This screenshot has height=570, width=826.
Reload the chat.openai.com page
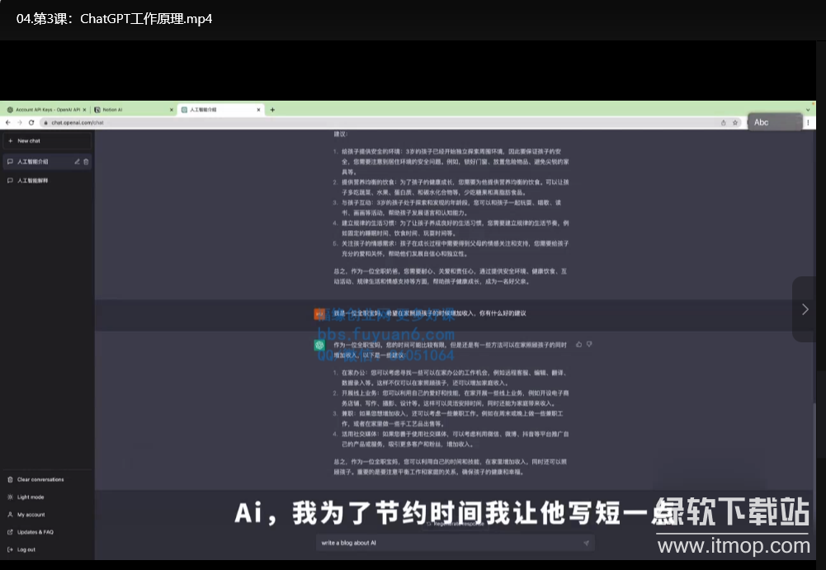tap(31, 122)
